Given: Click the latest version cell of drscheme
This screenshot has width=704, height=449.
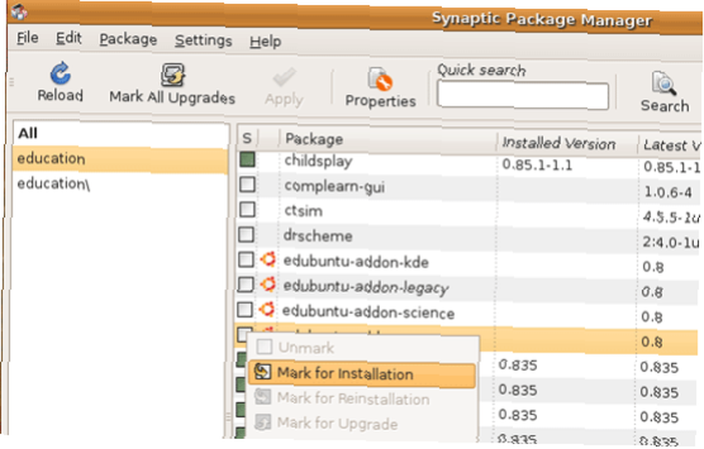Looking at the screenshot, I should 670,243.
